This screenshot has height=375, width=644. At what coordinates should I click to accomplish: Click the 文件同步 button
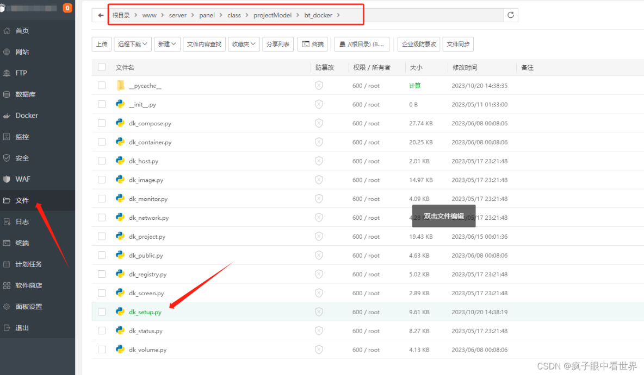[458, 45]
